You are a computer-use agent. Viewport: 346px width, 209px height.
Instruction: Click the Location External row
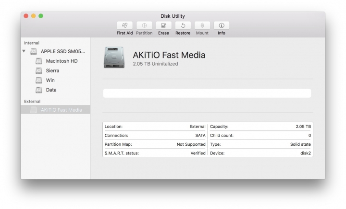[x=155, y=127]
